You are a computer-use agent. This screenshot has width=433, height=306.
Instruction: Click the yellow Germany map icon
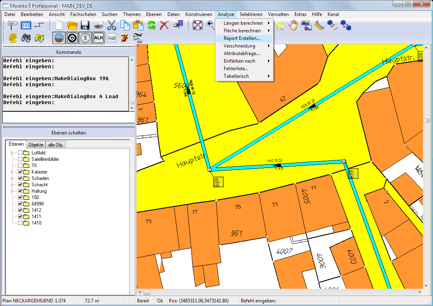tap(12, 38)
